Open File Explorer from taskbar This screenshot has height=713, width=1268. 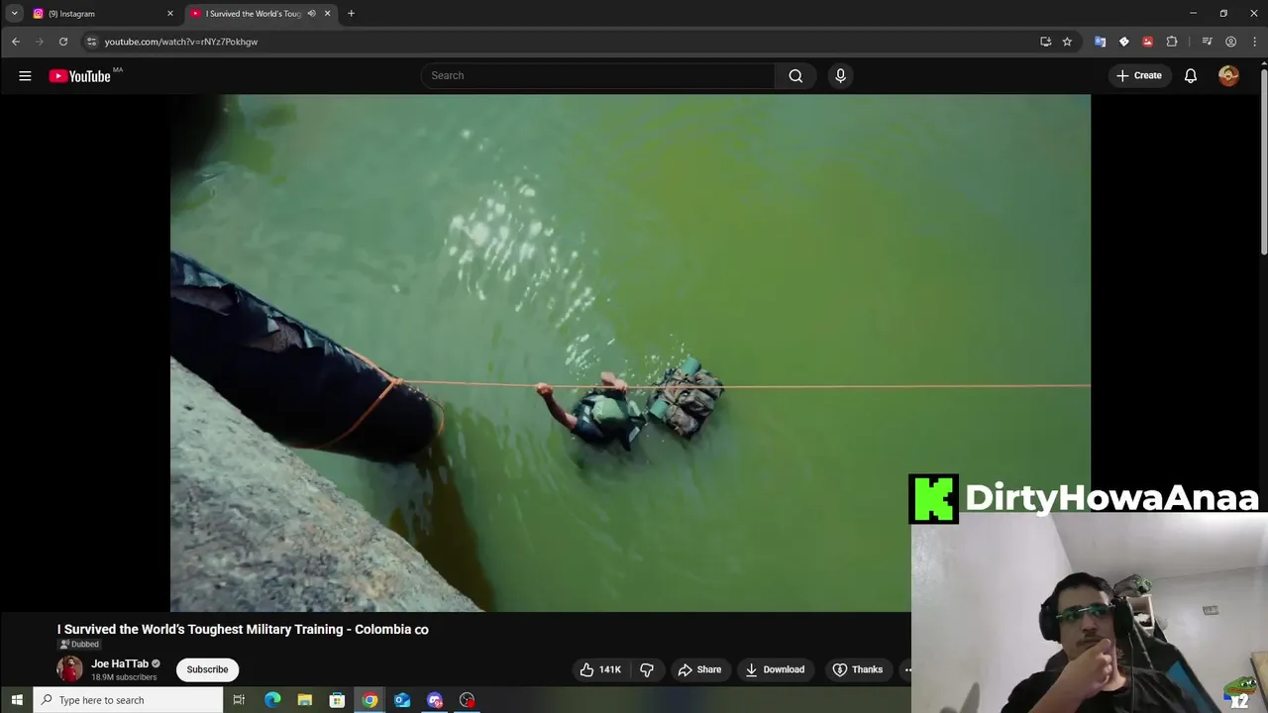305,700
